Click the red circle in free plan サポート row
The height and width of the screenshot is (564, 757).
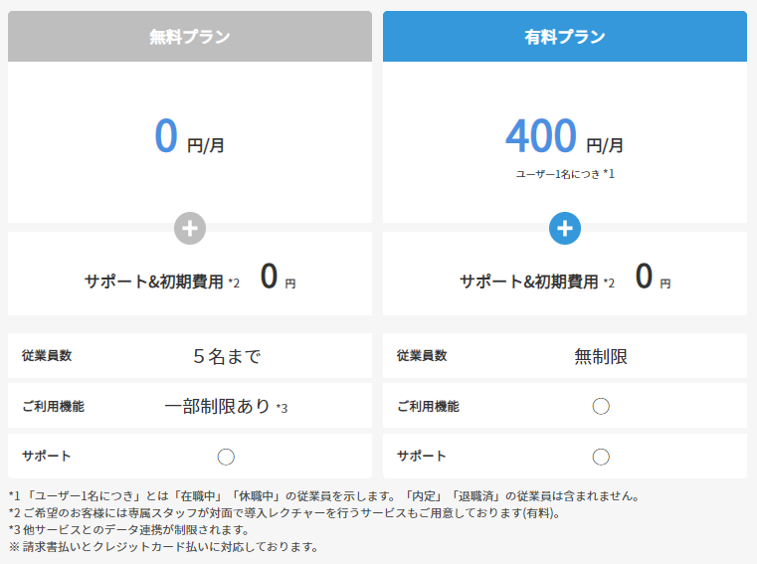click(226, 457)
